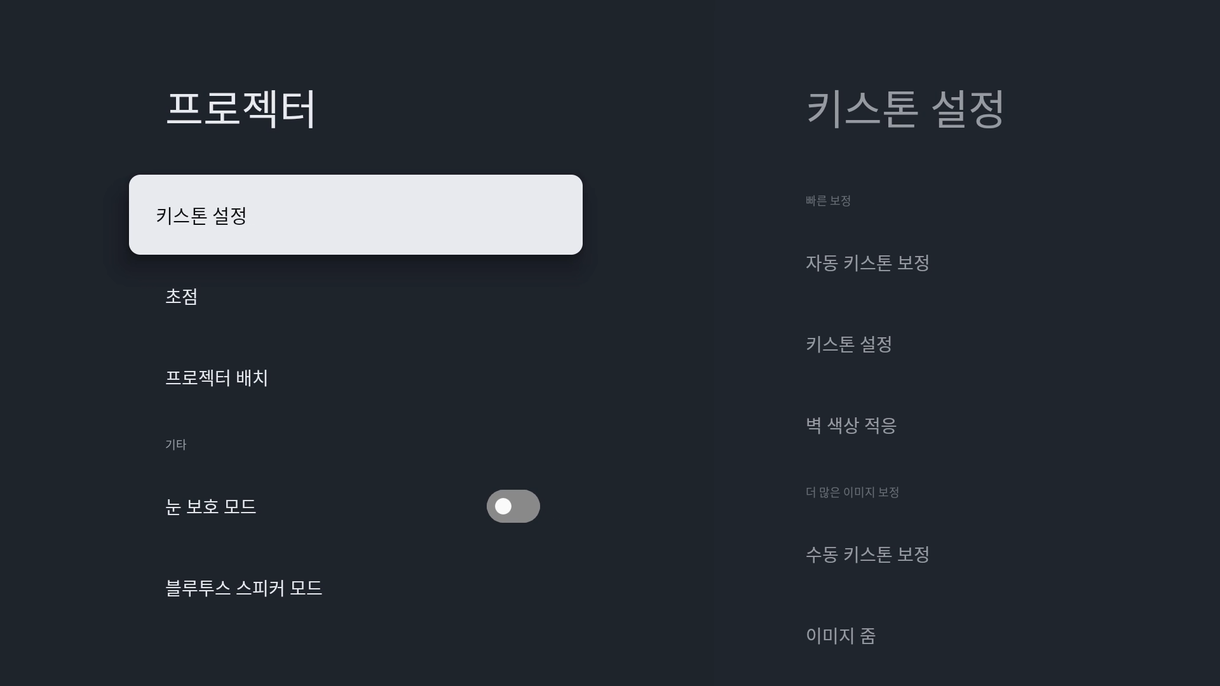Click the 눈 보호 모드 label text
The image size is (1220, 686).
click(210, 506)
